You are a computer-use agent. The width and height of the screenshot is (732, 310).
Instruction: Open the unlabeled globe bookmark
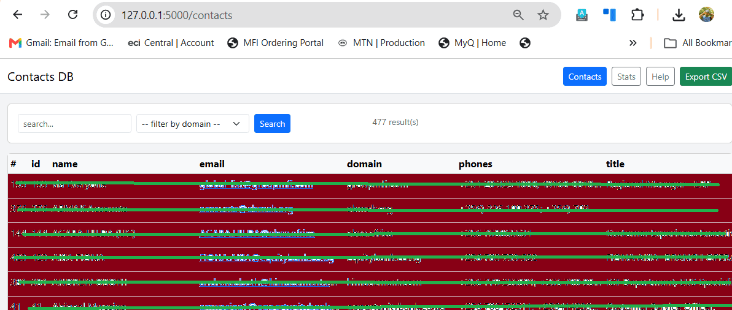[x=525, y=43]
